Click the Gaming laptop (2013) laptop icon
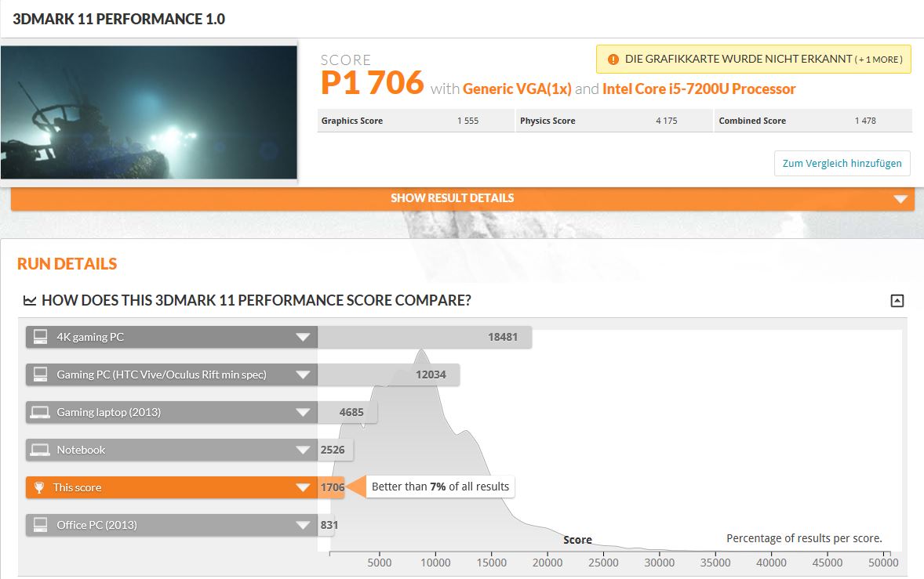924x579 pixels. 40,412
